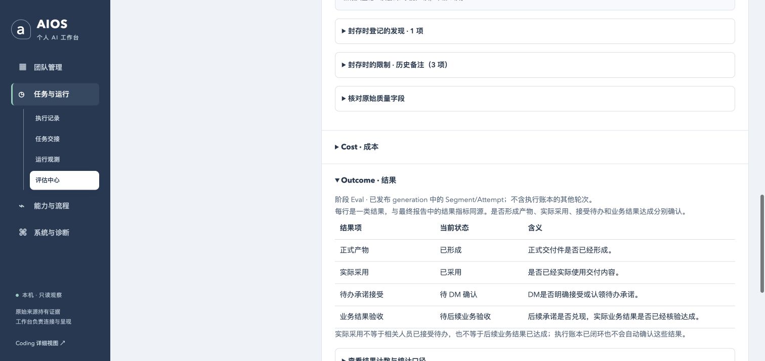This screenshot has width=765, height=361.
Task: Click the AIOS logo icon
Action: [x=21, y=29]
